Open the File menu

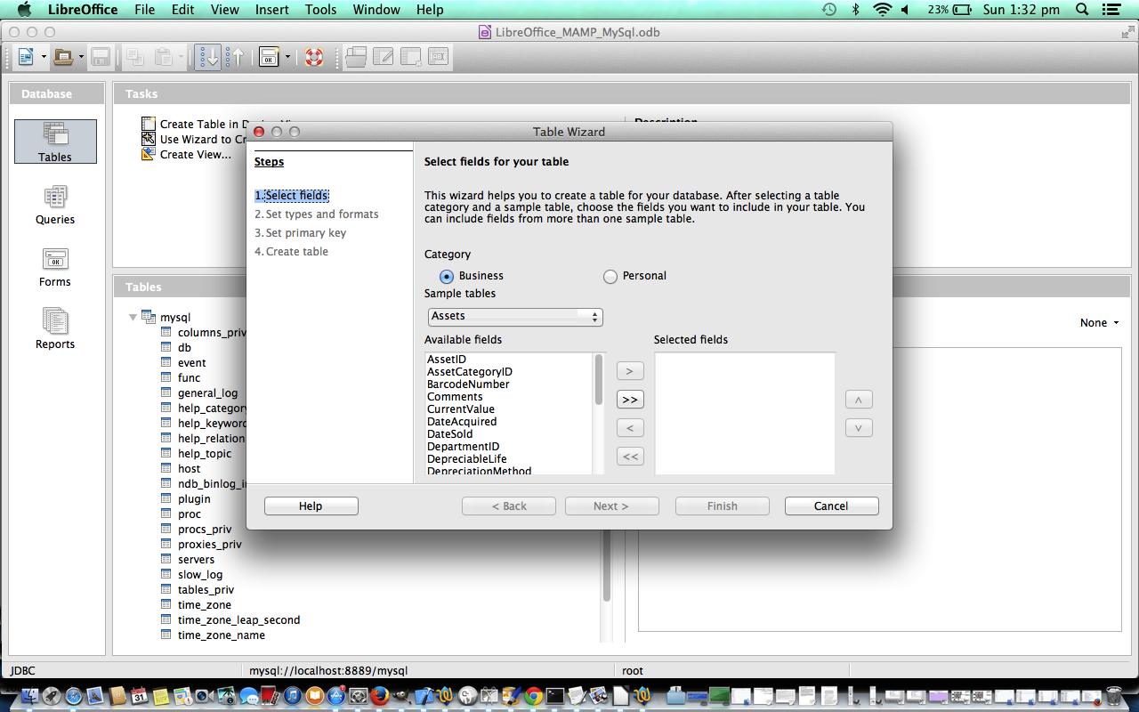click(144, 10)
